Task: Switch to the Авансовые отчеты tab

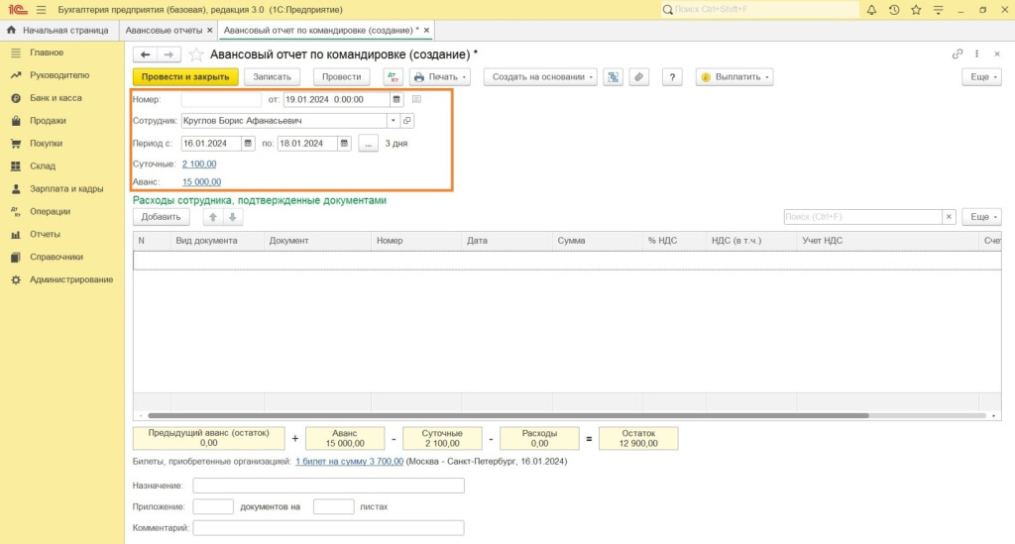Action: point(164,31)
